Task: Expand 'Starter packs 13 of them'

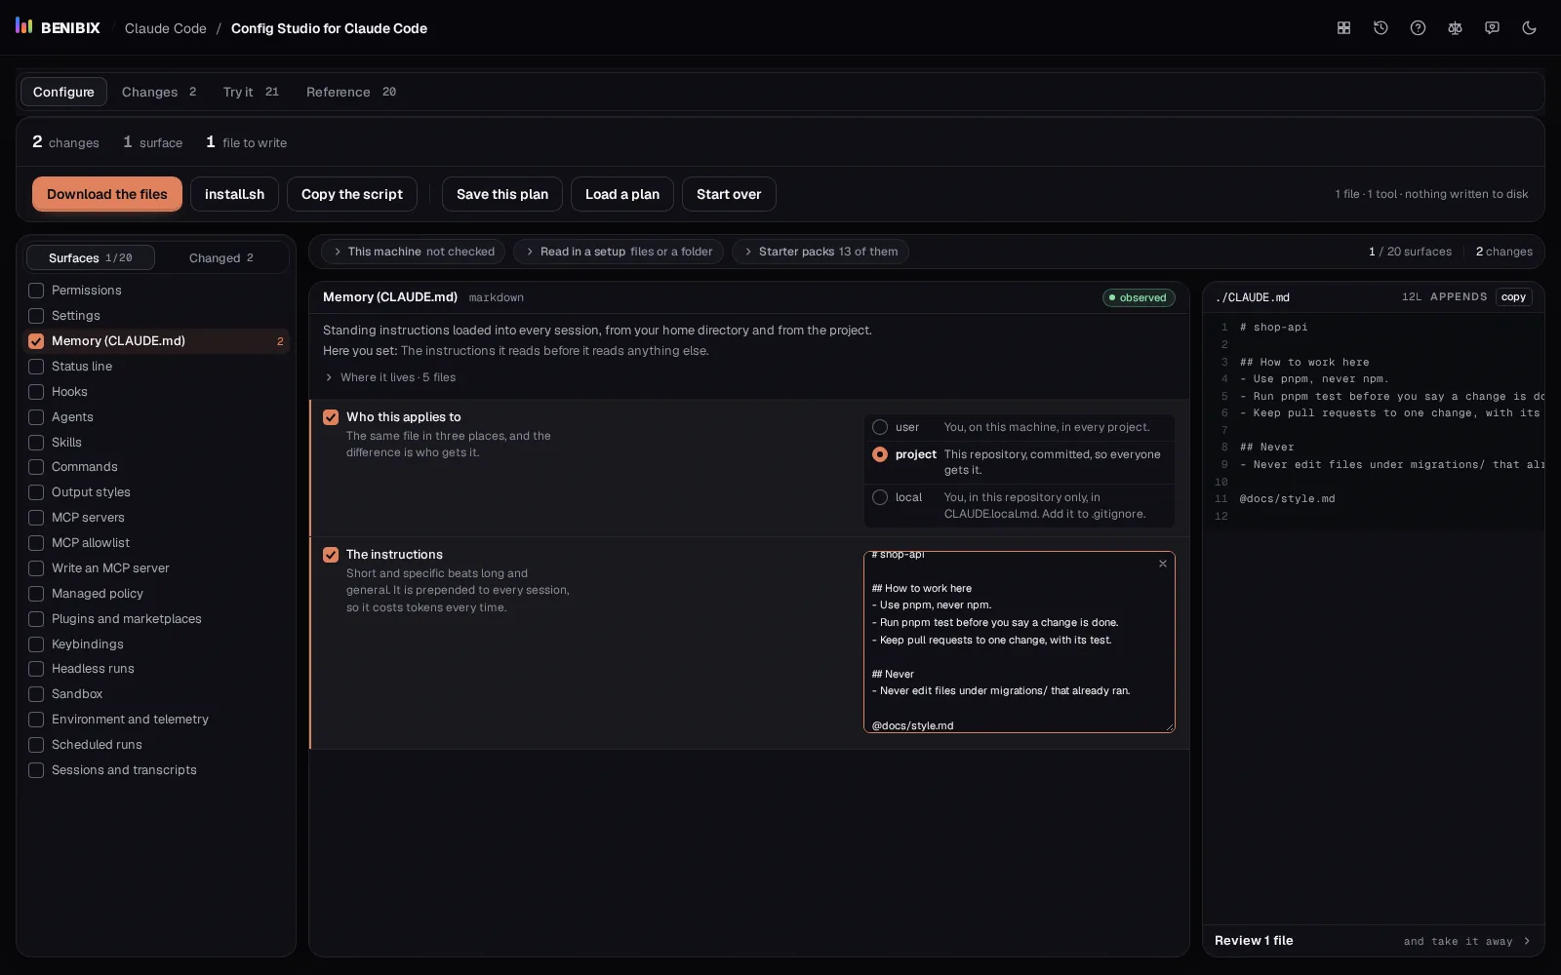Action: click(821, 252)
